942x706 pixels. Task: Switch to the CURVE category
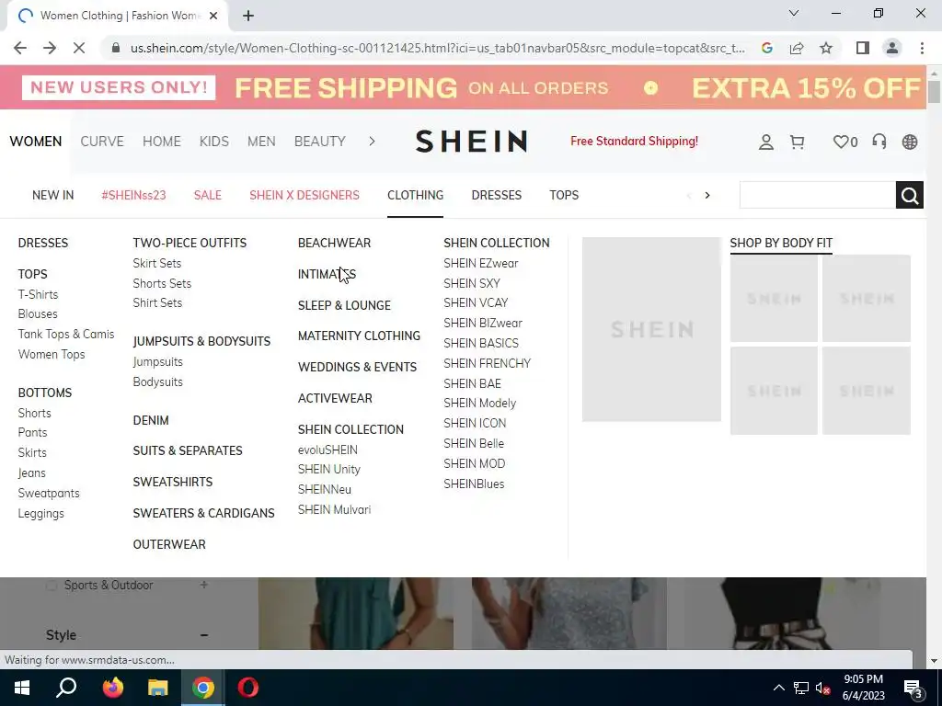102,141
